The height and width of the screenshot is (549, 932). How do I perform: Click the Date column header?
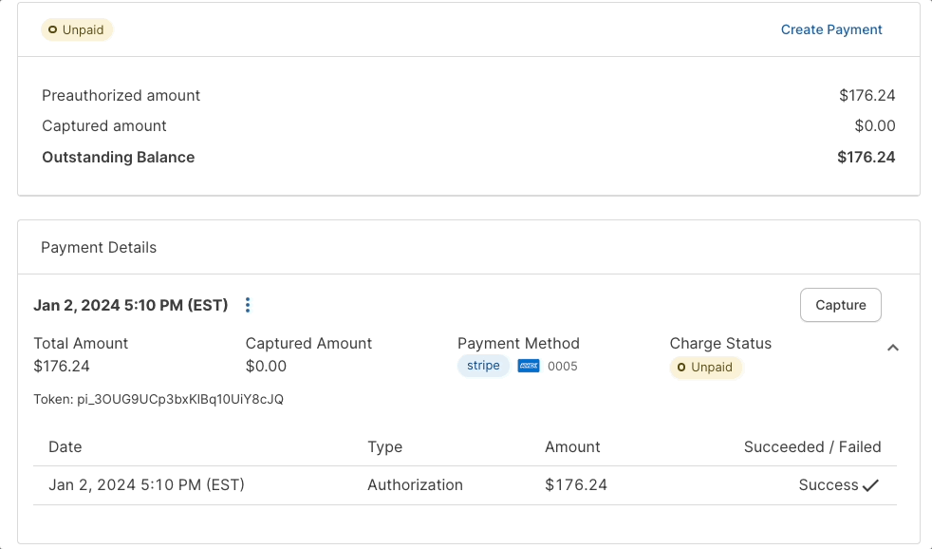click(65, 446)
